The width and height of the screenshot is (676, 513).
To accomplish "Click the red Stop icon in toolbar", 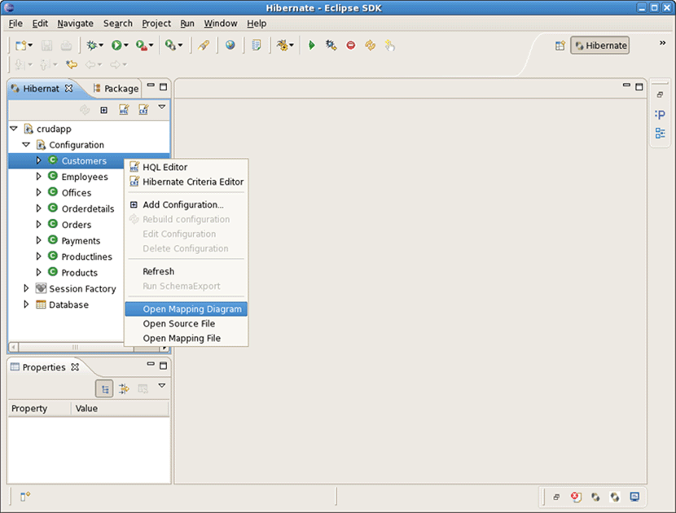I will tap(351, 46).
